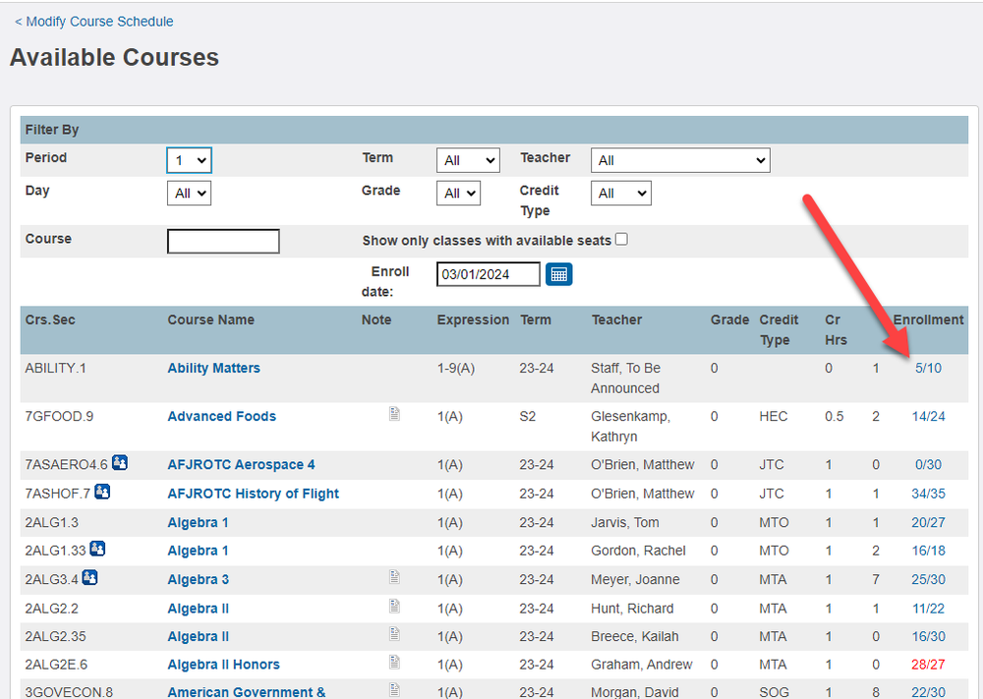This screenshot has width=983, height=699.
Task: Click the 14/24 enrollment link
Action: point(929,416)
